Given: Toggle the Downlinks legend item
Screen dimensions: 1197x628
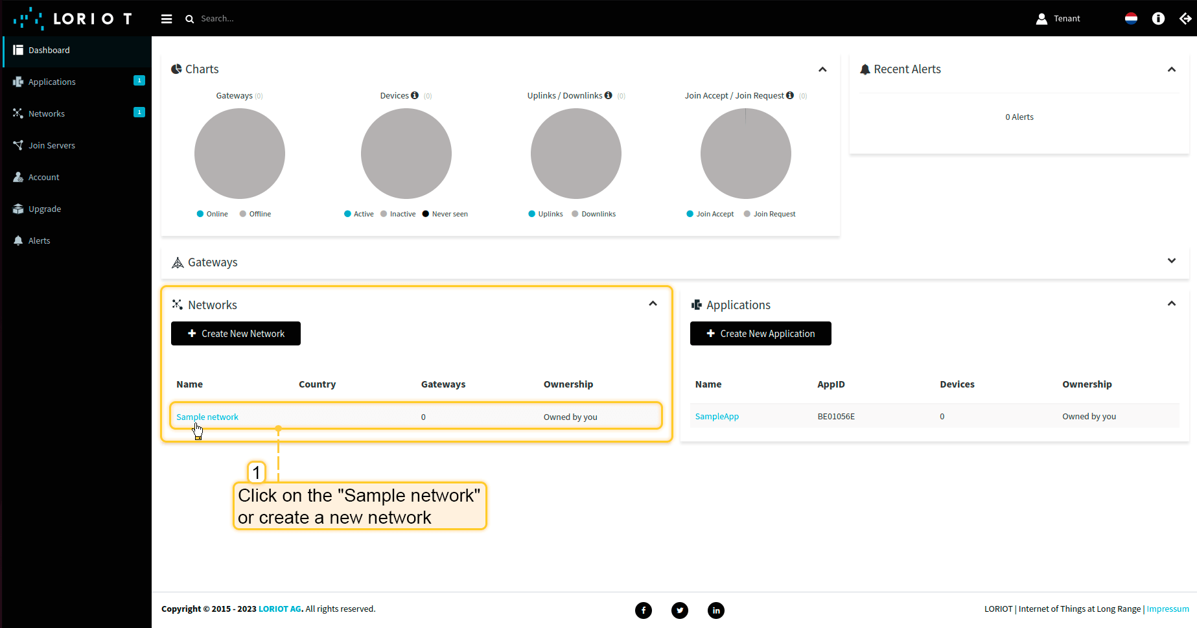Looking at the screenshot, I should [x=594, y=214].
